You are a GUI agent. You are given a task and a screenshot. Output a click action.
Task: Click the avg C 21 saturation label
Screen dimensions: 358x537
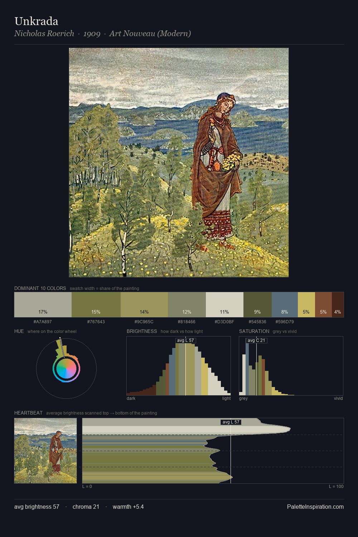pos(256,340)
